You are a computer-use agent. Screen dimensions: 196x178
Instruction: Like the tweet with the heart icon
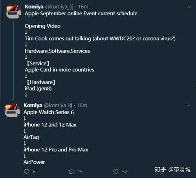pos(115,171)
